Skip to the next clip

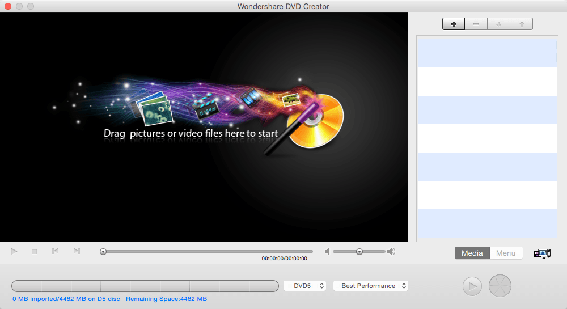click(77, 251)
